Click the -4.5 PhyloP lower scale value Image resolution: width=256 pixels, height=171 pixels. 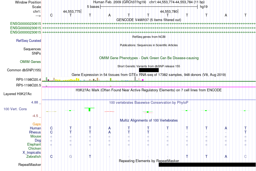[x=35, y=116]
